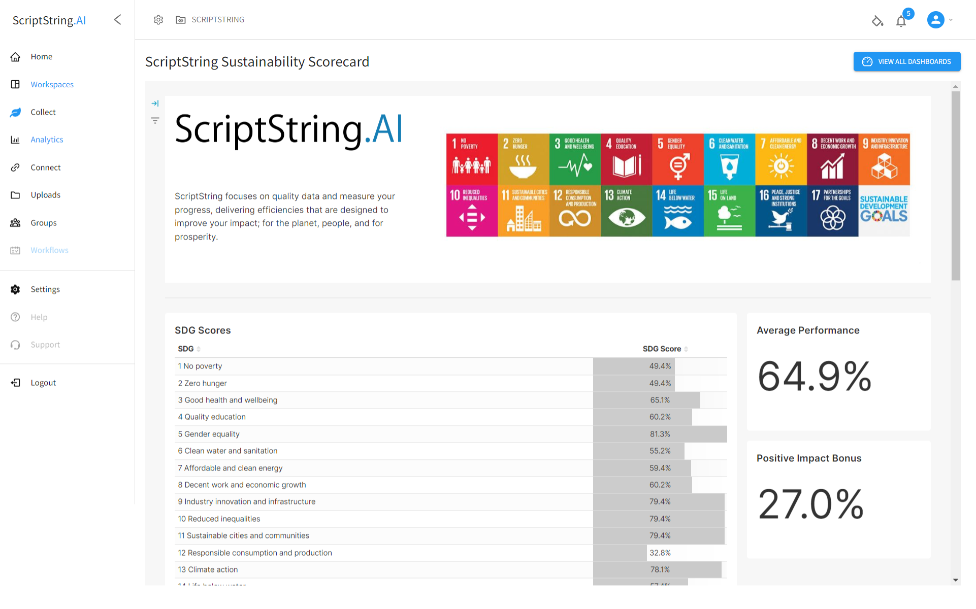976x609 pixels.
Task: Open the dashboard filter icon
Action: (x=155, y=120)
